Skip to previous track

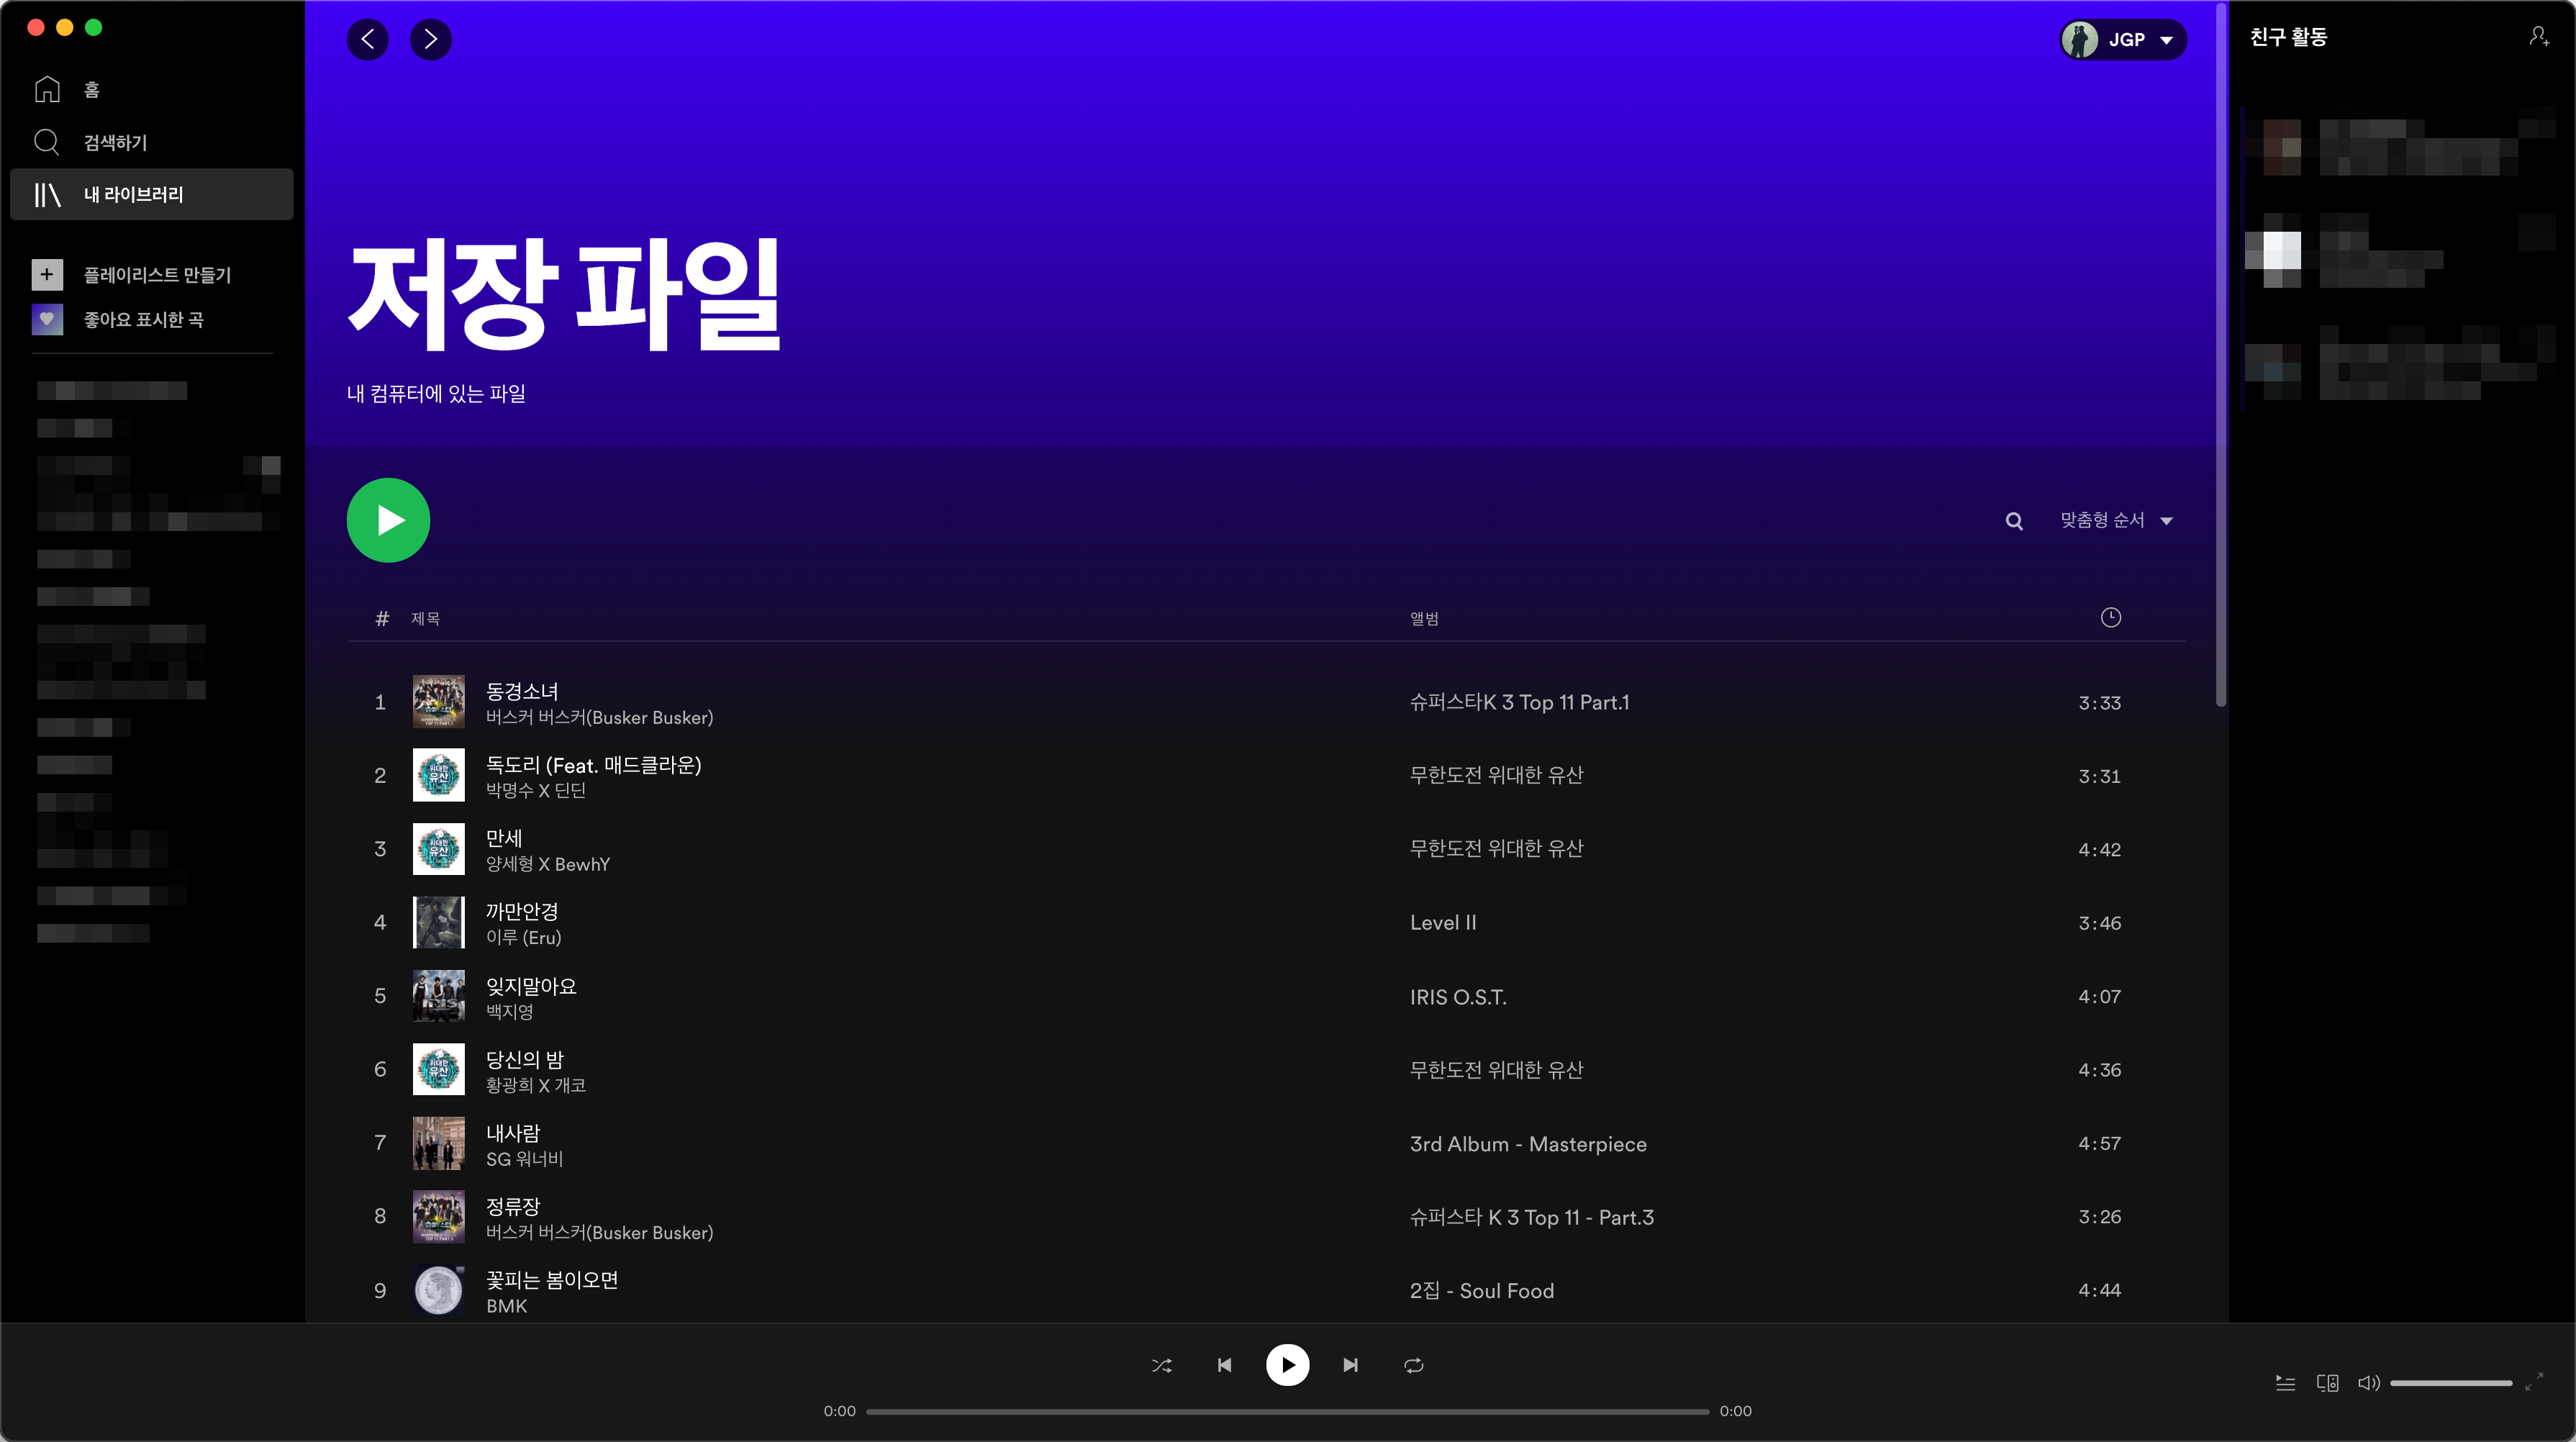(1224, 1365)
